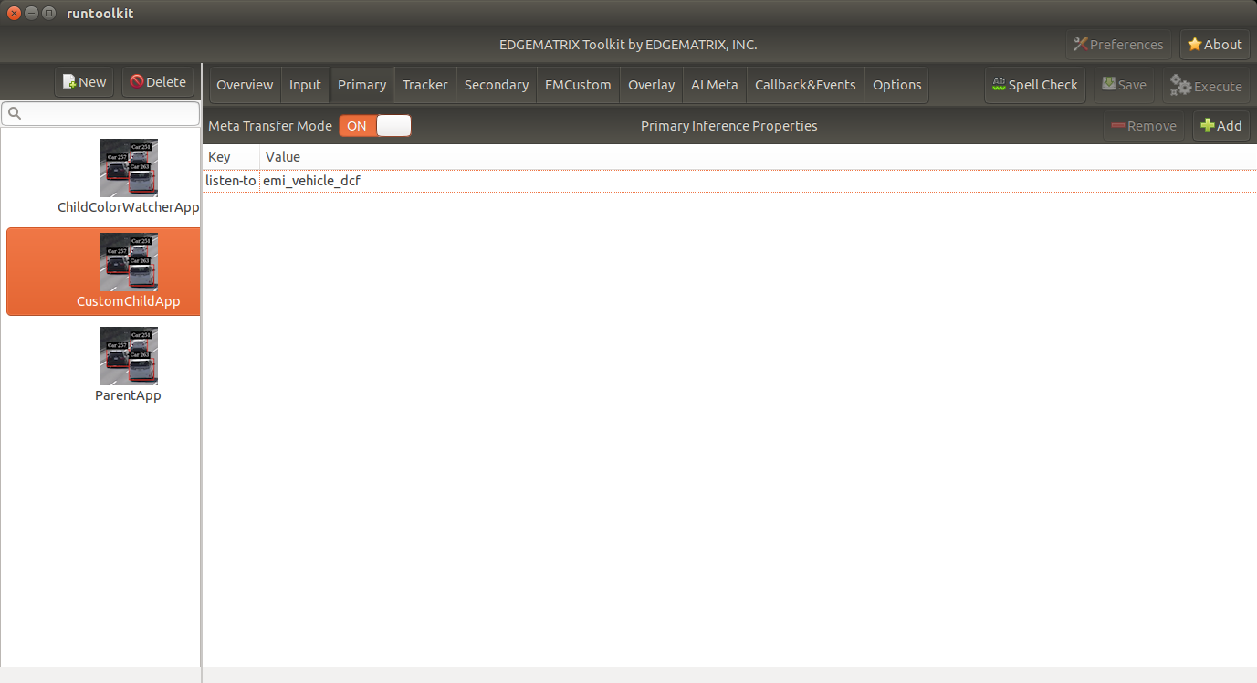The height and width of the screenshot is (683, 1257).
Task: Sort by the Value column header
Action: (758, 157)
